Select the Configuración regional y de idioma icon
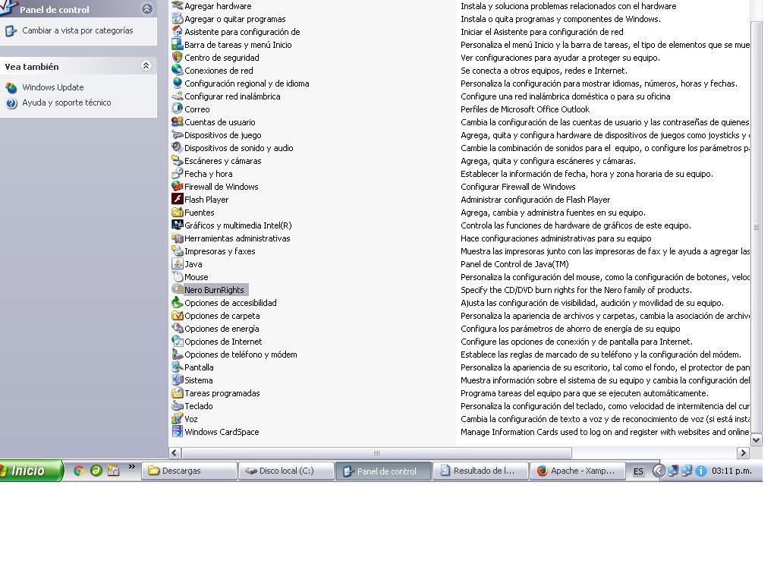This screenshot has height=583, width=777. (x=178, y=83)
